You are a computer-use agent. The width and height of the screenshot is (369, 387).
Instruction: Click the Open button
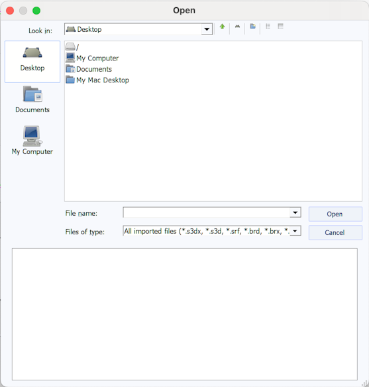[x=335, y=214]
